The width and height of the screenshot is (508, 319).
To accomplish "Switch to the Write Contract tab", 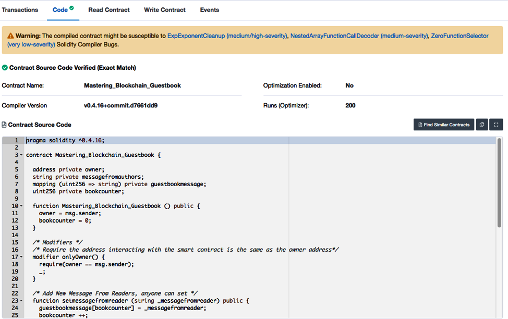I will click(165, 10).
